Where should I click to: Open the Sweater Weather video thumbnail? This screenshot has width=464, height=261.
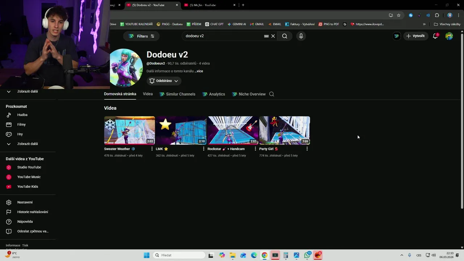pyautogui.click(x=129, y=130)
